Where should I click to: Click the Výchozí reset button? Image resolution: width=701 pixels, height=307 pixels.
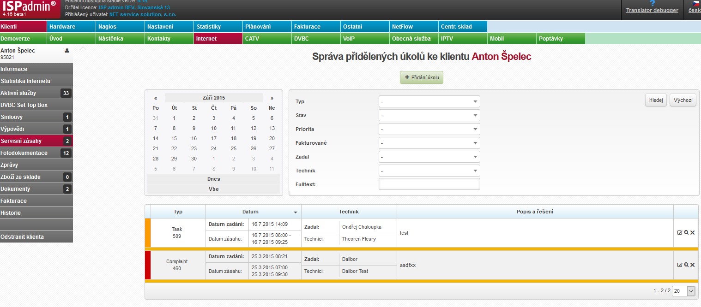click(683, 100)
